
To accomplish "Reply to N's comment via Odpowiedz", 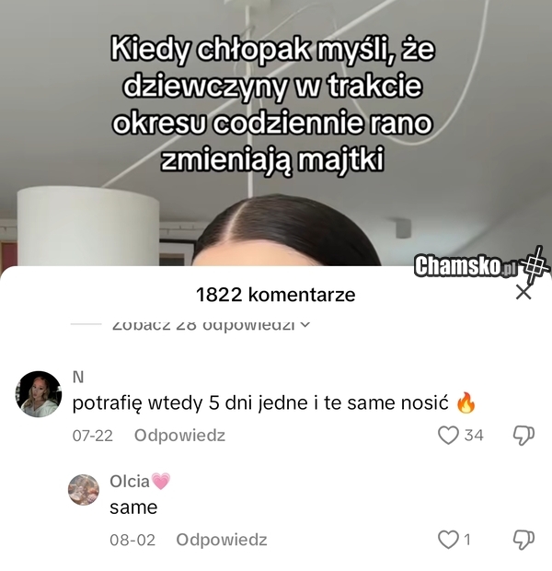I will 179,436.
